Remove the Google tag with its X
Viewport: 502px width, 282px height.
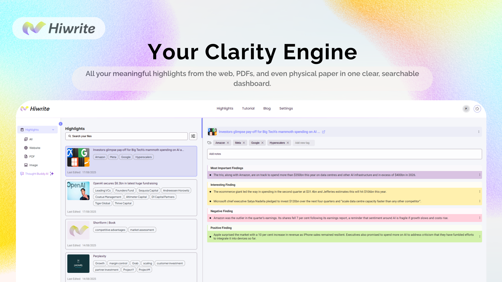tap(262, 143)
